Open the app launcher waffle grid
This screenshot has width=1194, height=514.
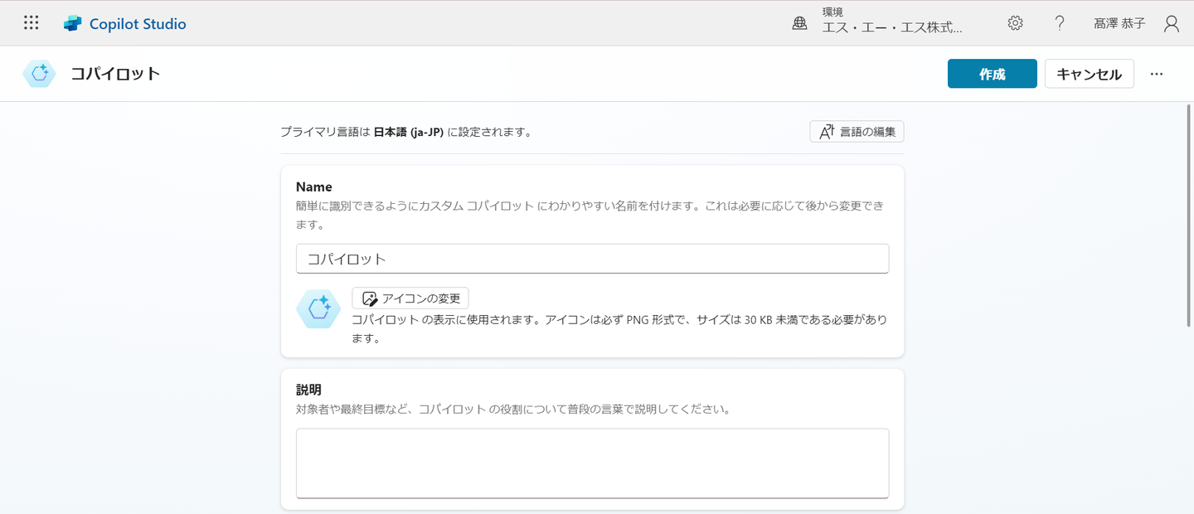pos(32,23)
